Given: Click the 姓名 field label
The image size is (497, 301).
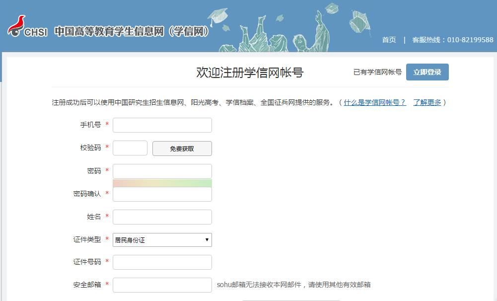Looking at the screenshot, I should point(94,217).
